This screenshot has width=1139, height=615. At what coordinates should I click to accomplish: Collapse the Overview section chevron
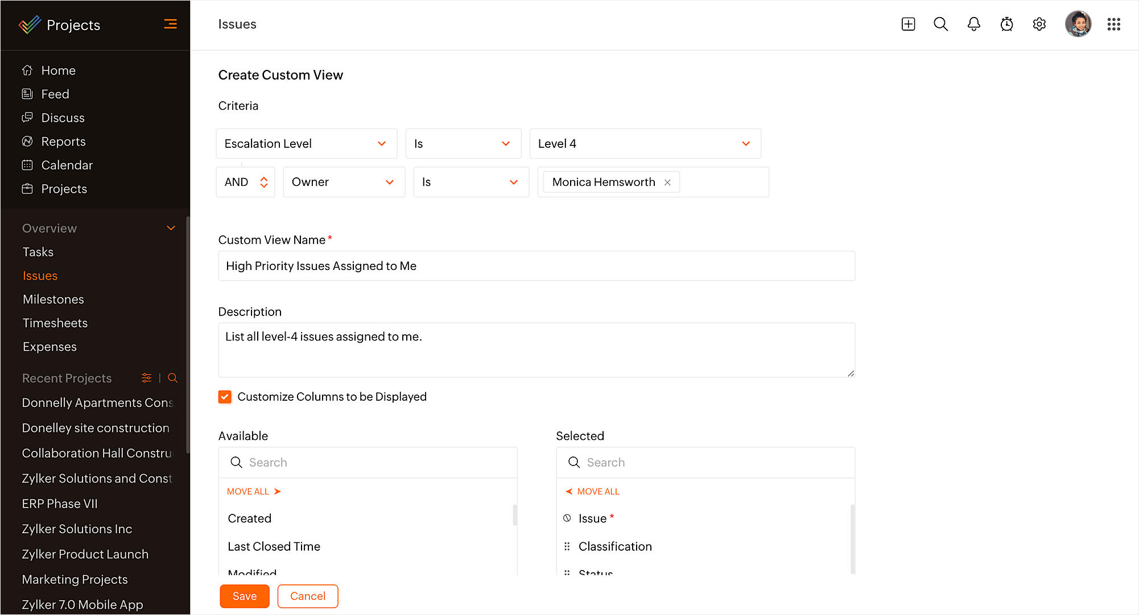(x=171, y=228)
